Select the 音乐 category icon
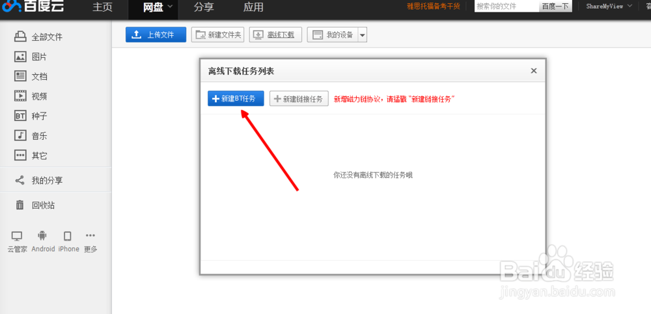 click(20, 135)
